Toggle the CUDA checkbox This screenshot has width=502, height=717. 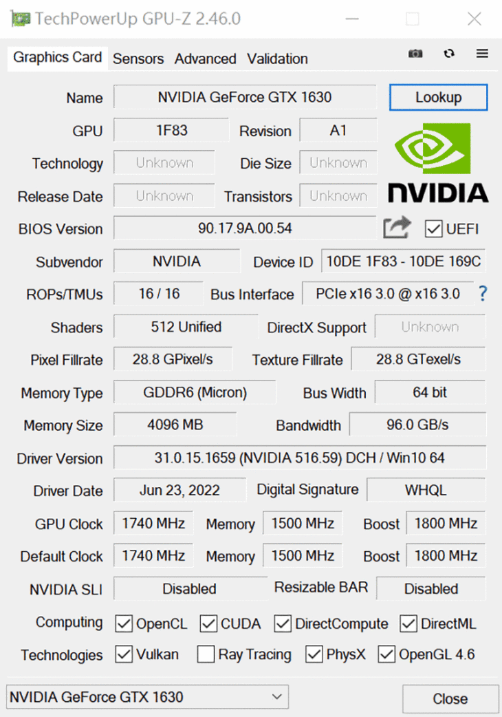coord(208,623)
